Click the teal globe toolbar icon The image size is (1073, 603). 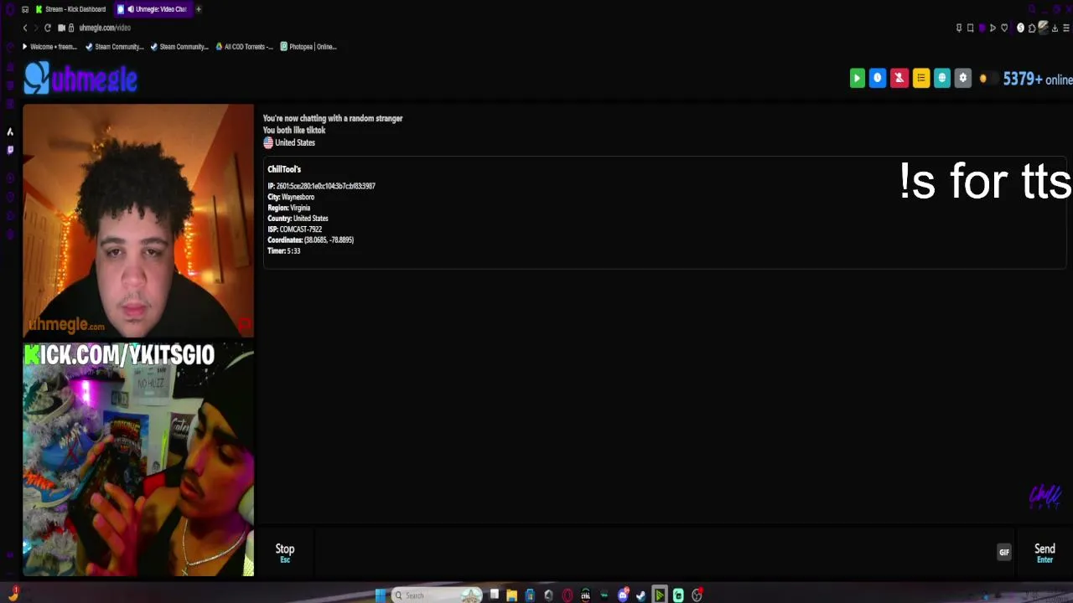(941, 78)
